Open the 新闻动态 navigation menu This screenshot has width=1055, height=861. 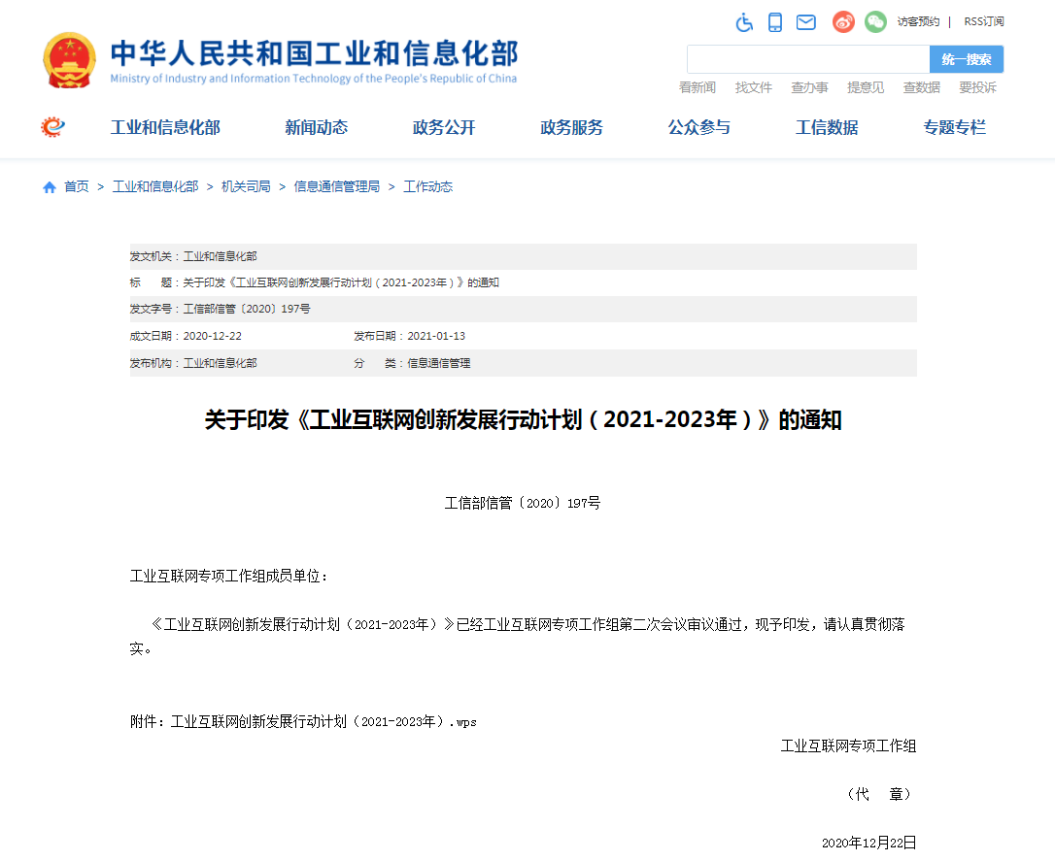(x=316, y=127)
